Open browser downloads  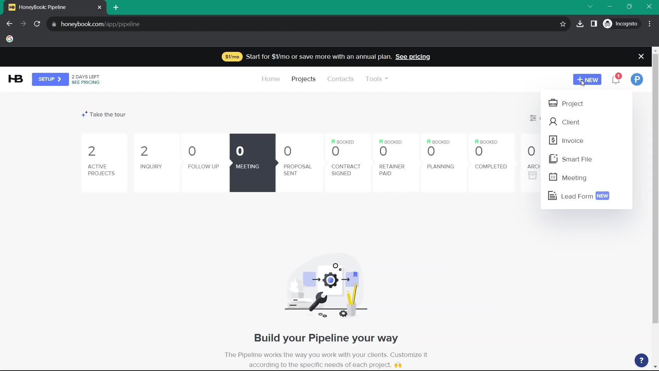point(580,24)
